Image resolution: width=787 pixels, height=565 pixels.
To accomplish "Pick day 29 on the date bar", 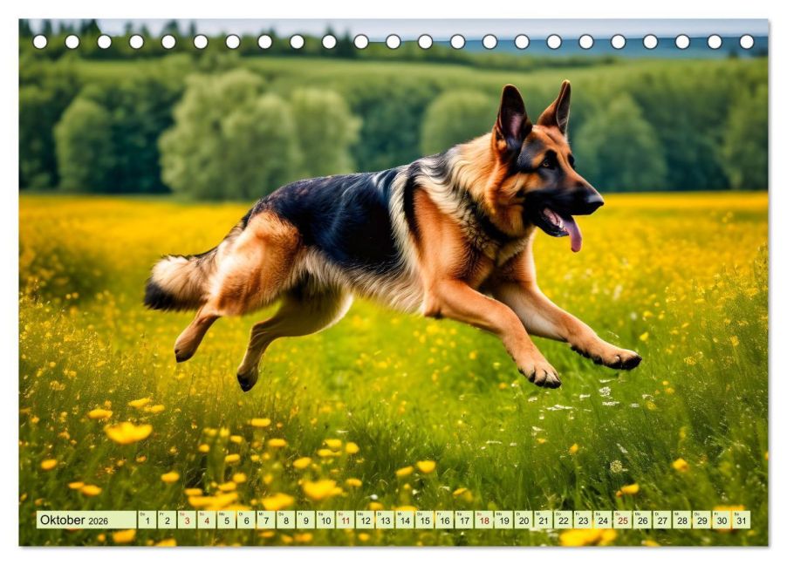I will pos(701,520).
